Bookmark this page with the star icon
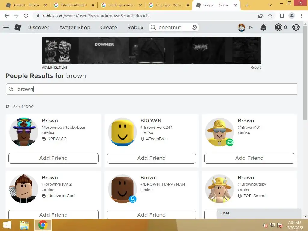Screen dimensions: 308x231 [270, 16]
